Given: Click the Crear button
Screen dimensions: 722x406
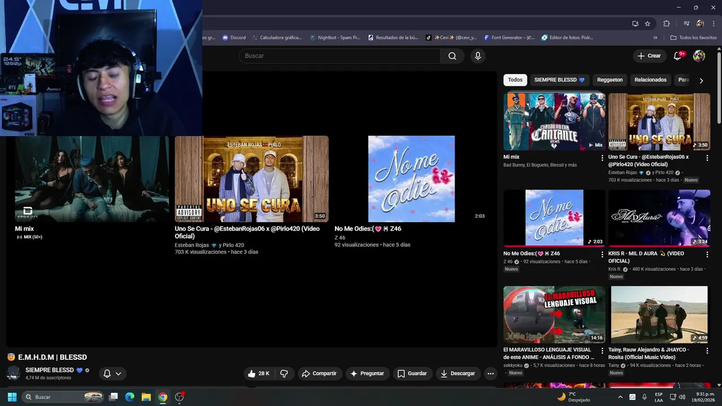Looking at the screenshot, I should [649, 56].
